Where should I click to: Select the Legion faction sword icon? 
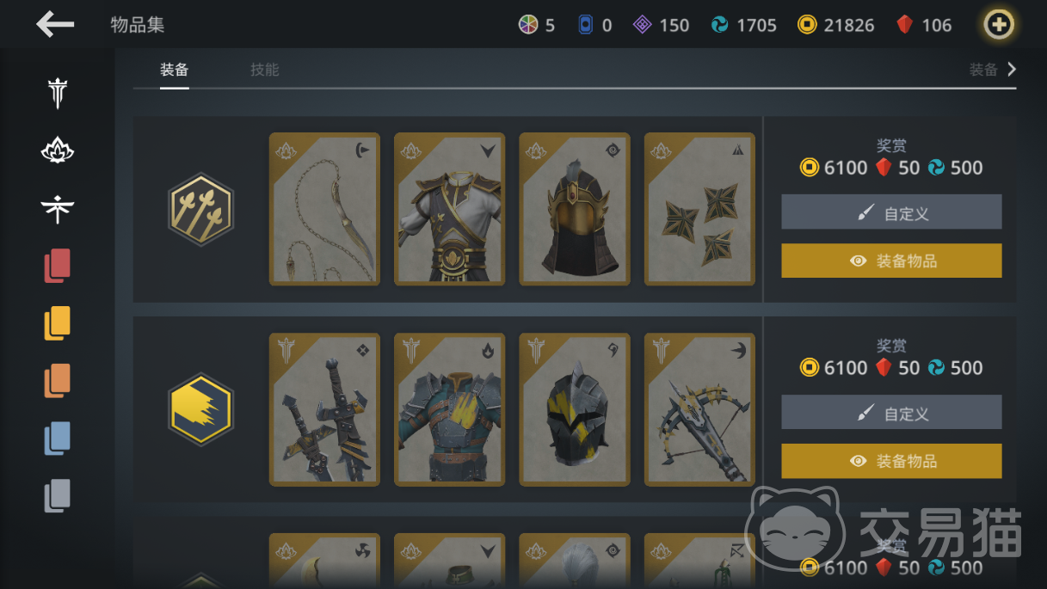(x=58, y=93)
